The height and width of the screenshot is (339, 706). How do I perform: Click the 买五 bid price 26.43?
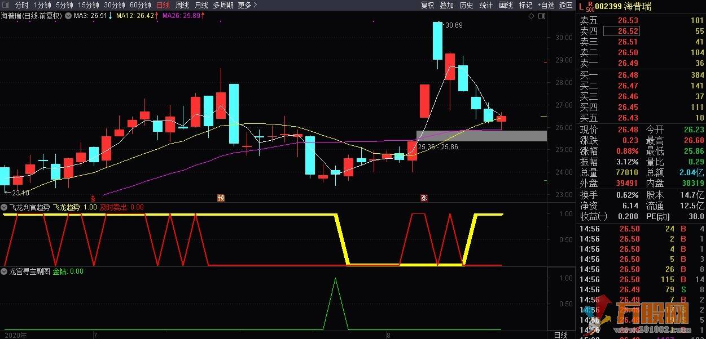coord(628,118)
